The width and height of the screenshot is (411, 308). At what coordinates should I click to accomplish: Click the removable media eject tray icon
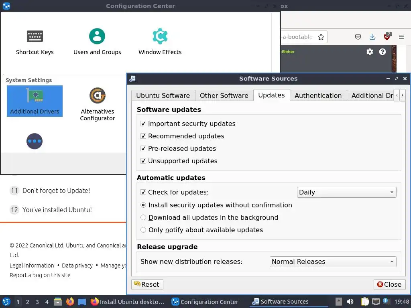[339, 302]
